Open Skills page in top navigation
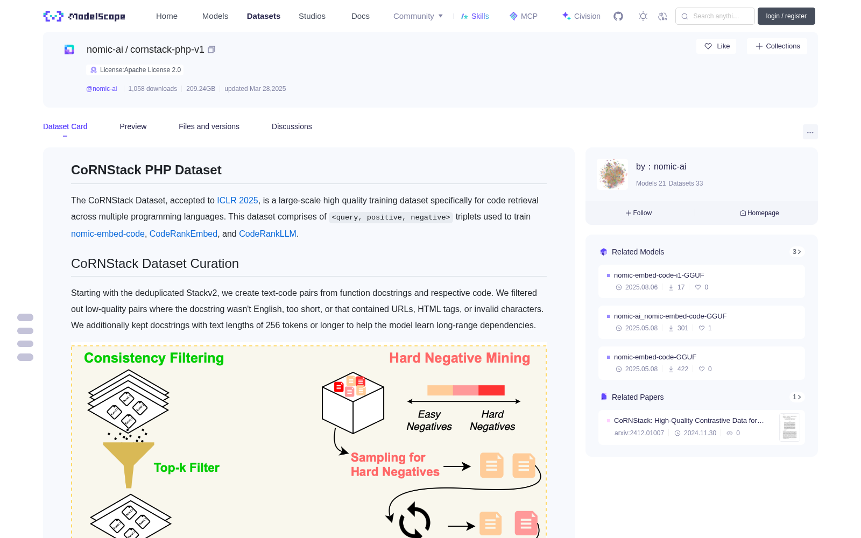 tap(475, 16)
